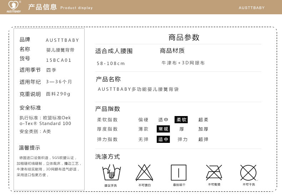Click the 厚度指数 row label
This screenshot has width=282, height=195.
coord(107,129)
